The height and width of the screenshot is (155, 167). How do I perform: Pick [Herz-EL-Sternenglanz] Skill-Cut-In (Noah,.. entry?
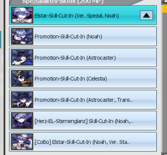(x=83, y=121)
